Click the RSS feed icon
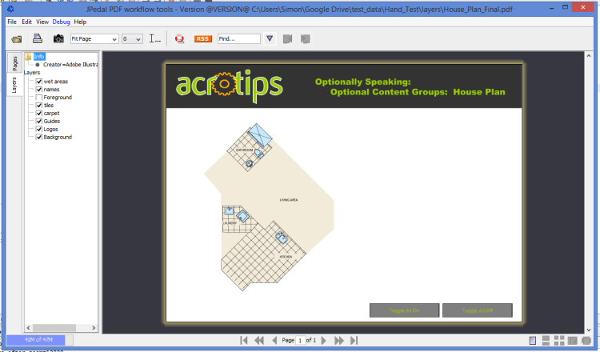600x352 pixels. click(203, 38)
